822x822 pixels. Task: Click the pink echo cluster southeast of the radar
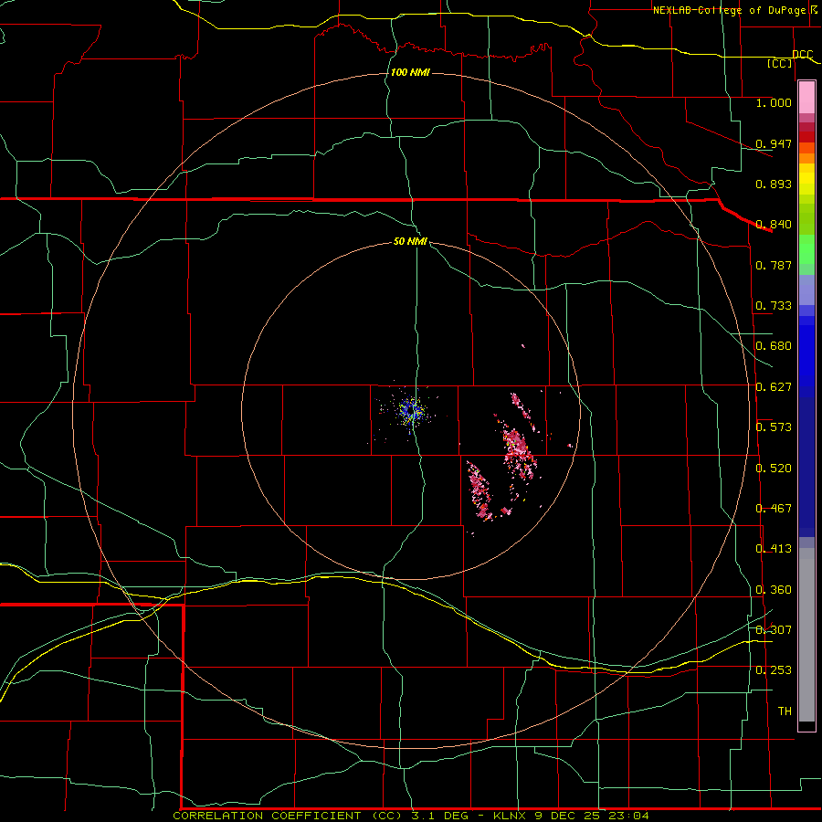(480, 490)
